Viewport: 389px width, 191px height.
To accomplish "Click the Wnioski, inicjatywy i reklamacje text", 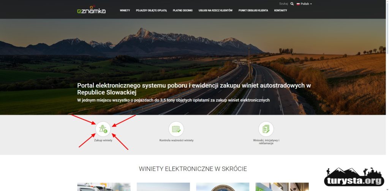I will point(266,142).
